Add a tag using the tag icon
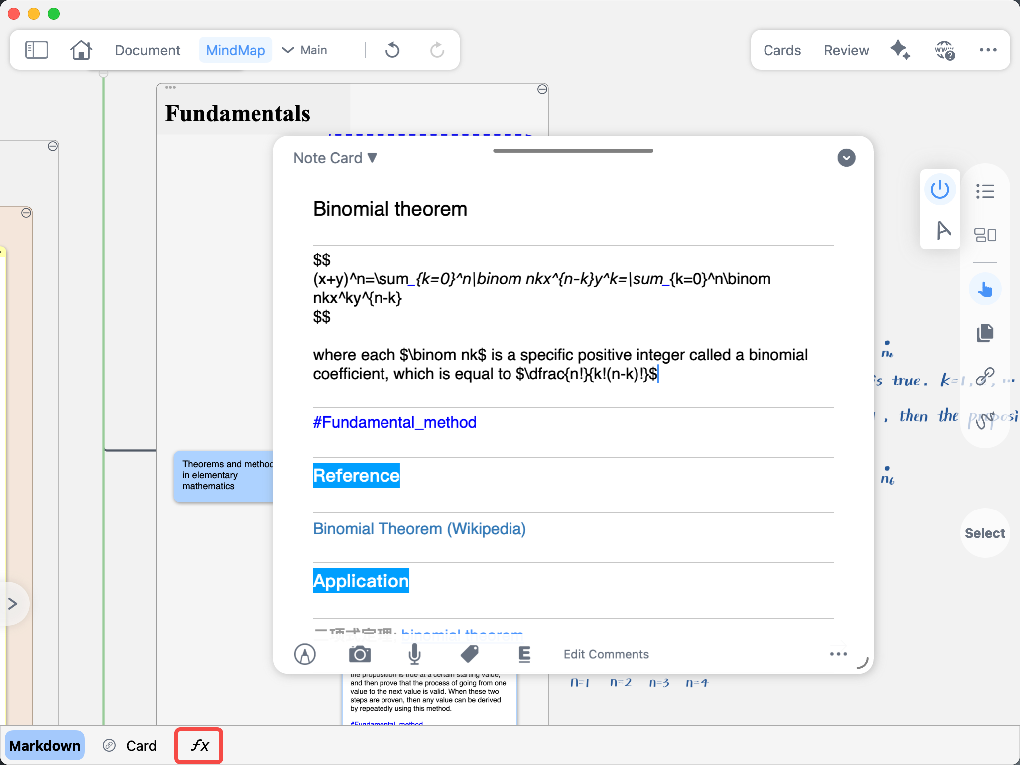 point(469,654)
